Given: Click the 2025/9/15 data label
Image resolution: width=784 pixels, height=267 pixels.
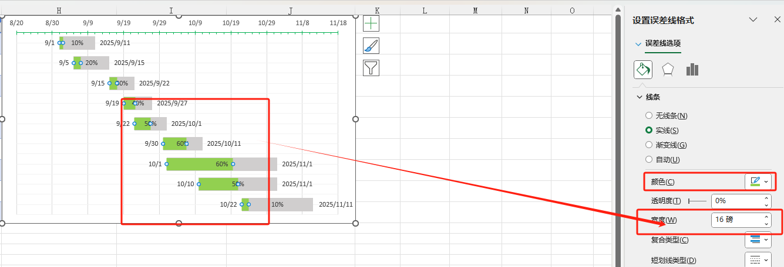Looking at the screenshot, I should (x=129, y=63).
